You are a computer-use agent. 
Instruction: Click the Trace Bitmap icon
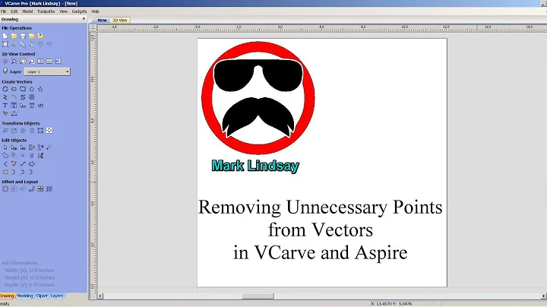pyautogui.click(x=5, y=113)
